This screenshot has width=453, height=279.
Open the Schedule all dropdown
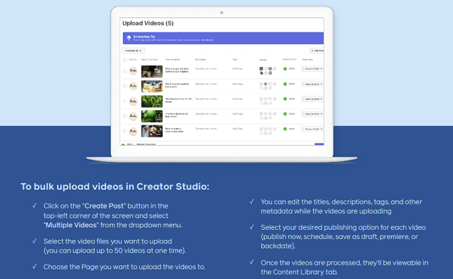(133, 50)
